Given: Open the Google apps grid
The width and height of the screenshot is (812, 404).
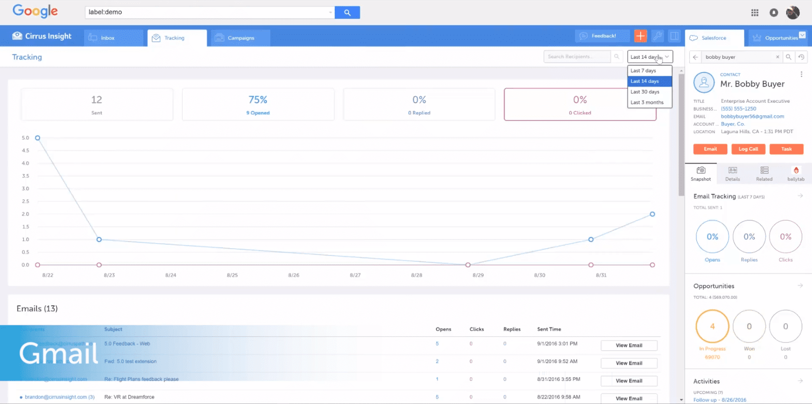Looking at the screenshot, I should (x=755, y=13).
